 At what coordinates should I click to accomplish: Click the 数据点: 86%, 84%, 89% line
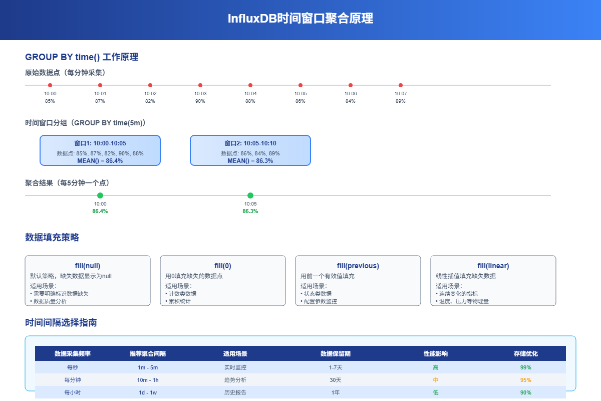[x=250, y=153]
